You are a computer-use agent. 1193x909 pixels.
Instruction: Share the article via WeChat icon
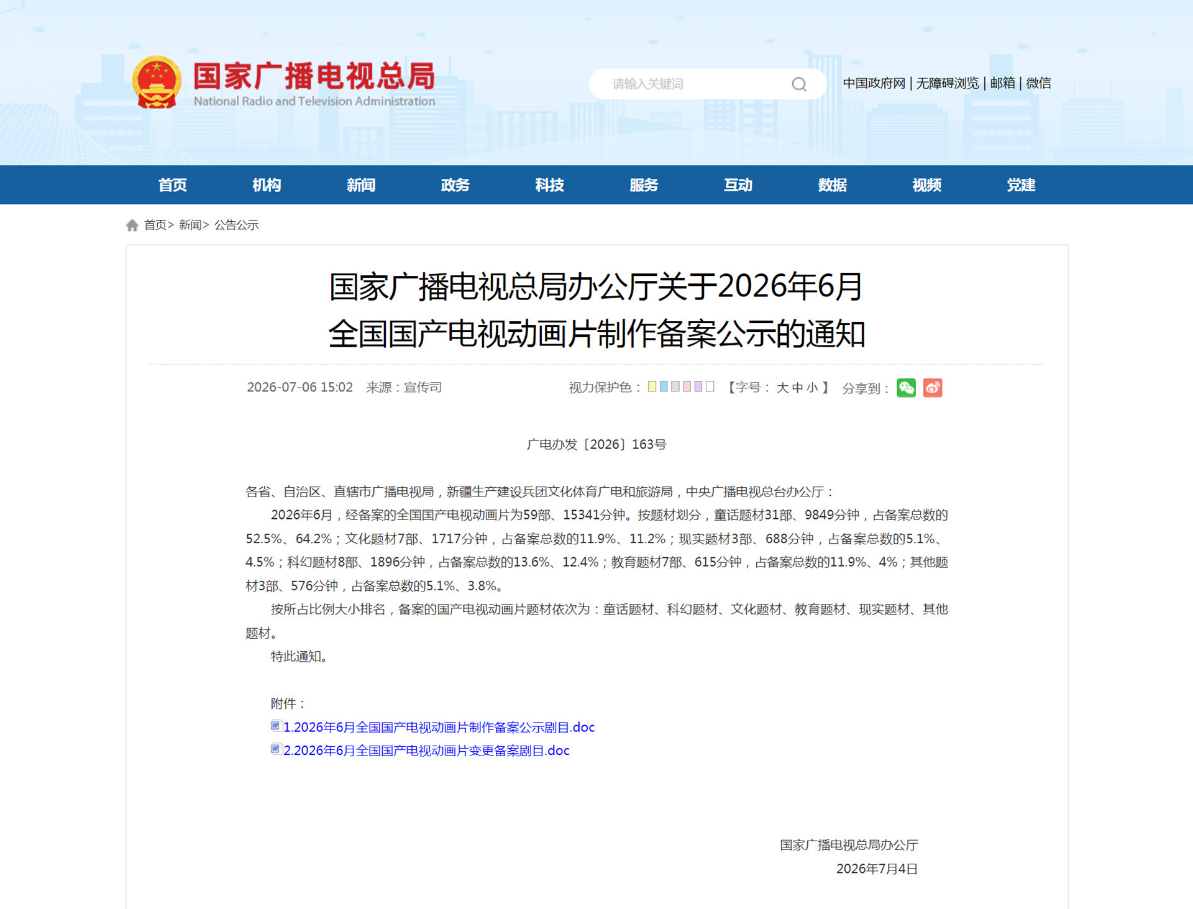coord(906,388)
